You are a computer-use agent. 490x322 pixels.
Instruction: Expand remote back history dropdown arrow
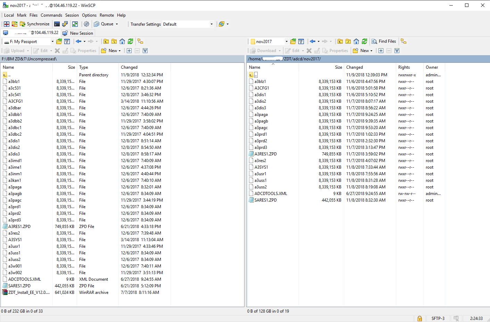[x=318, y=41]
